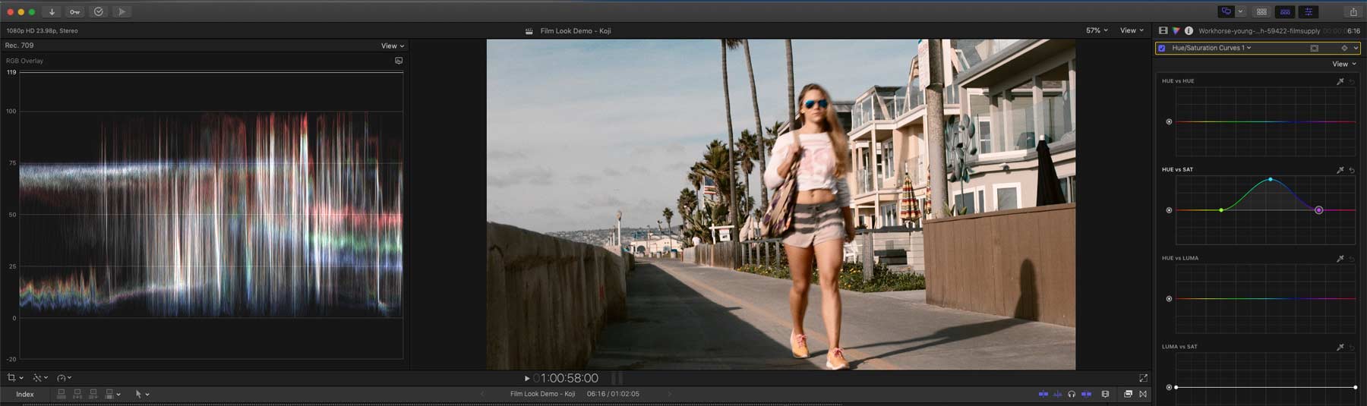The height and width of the screenshot is (406, 1367).
Task: Open the Retime speed dropdown
Action: [65, 377]
